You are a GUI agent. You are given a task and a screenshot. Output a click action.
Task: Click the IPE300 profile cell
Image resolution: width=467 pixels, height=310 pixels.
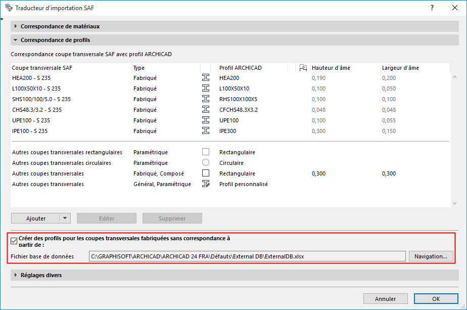(x=227, y=131)
